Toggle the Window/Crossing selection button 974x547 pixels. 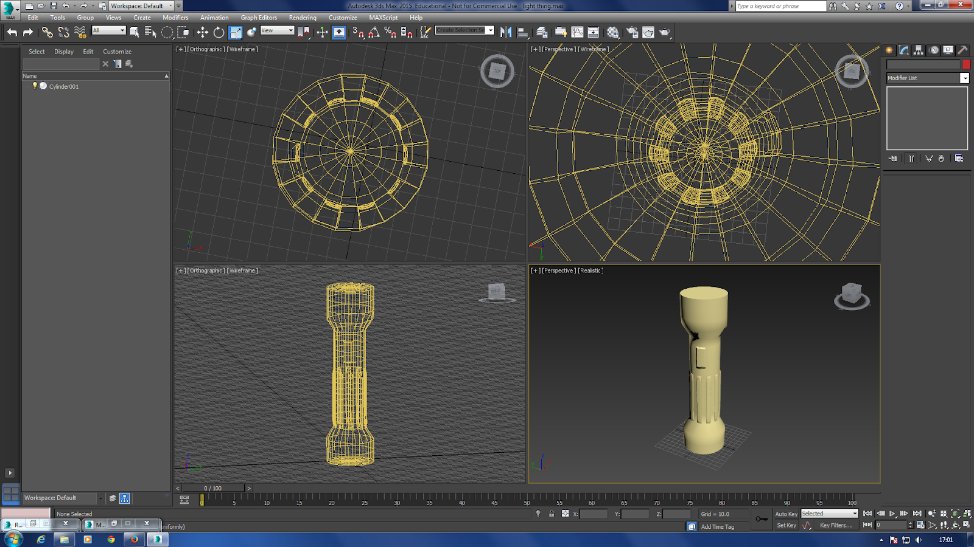tap(183, 32)
